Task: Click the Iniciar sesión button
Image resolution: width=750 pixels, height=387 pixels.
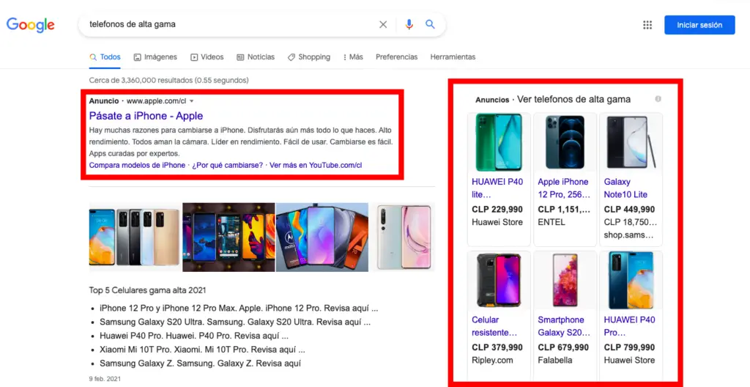Action: point(699,25)
